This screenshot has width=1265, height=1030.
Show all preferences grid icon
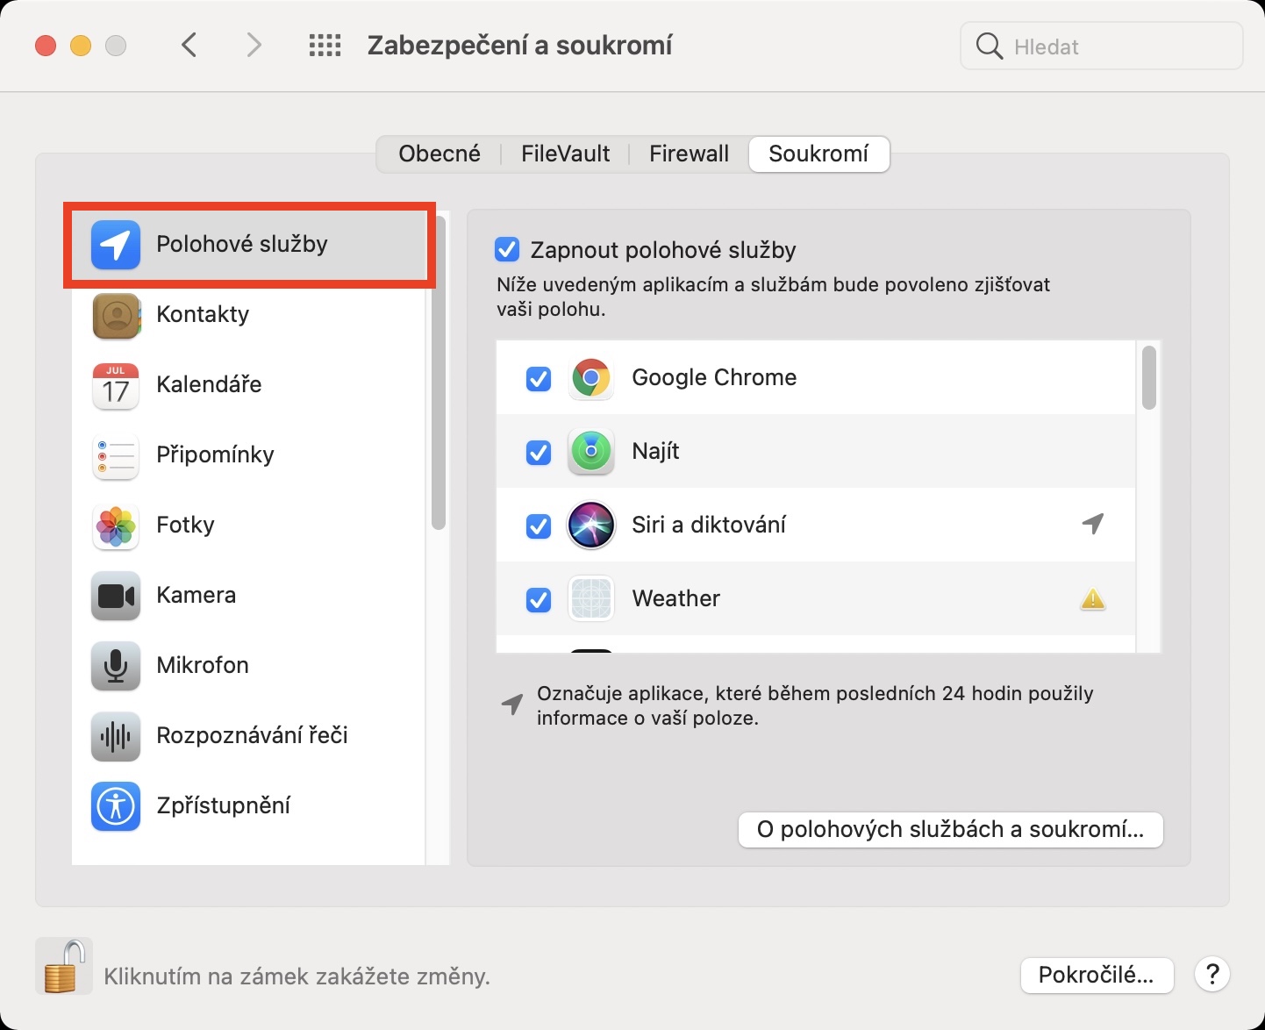[x=325, y=46]
